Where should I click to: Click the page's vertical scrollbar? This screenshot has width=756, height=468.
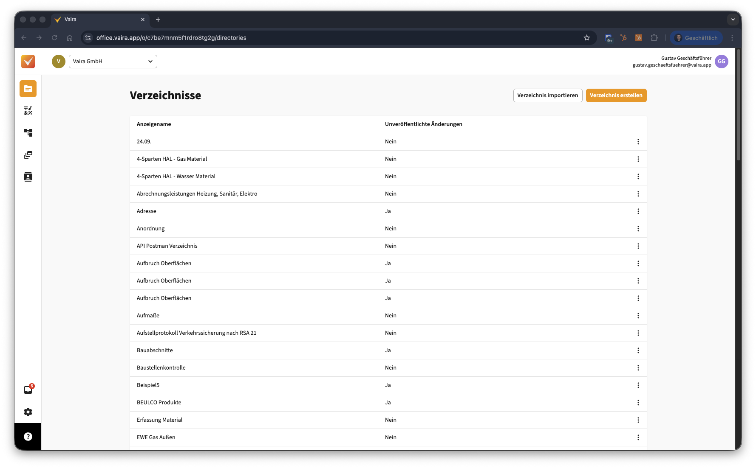pos(739,106)
